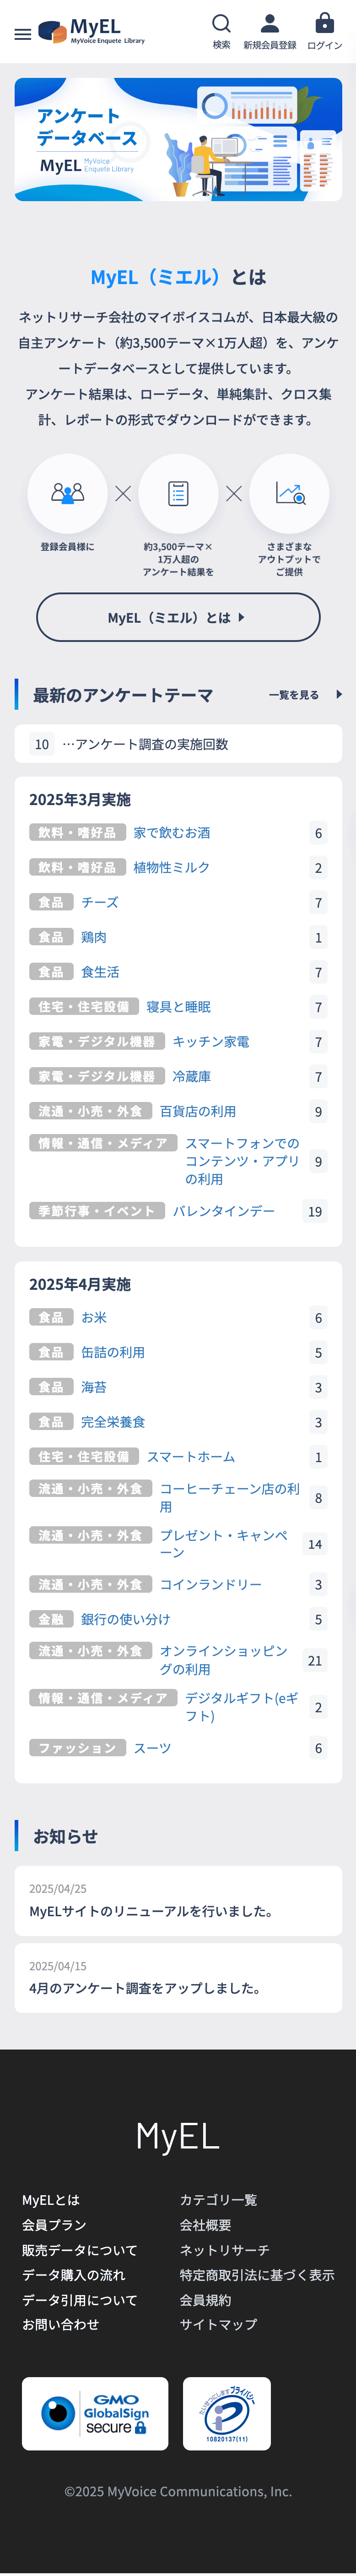Click the registered members people icon
This screenshot has width=356, height=2576.
(x=67, y=493)
